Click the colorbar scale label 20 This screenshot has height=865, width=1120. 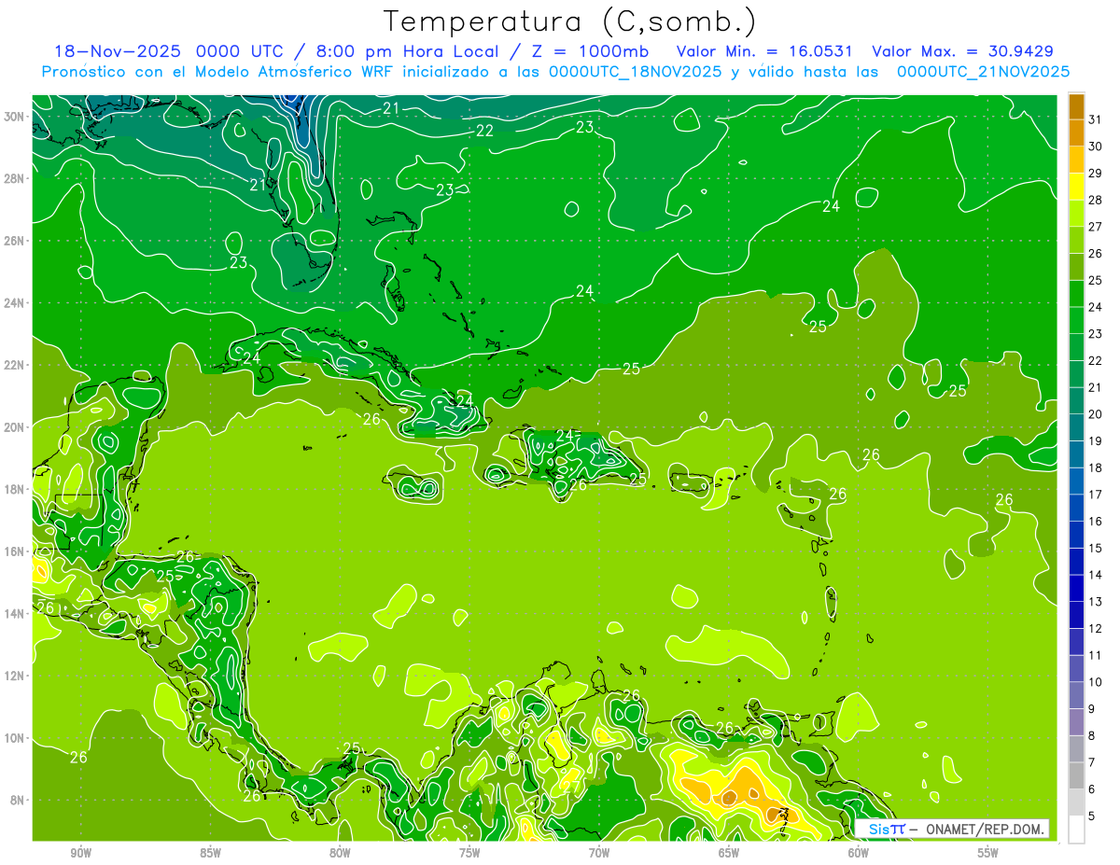pos(1095,414)
